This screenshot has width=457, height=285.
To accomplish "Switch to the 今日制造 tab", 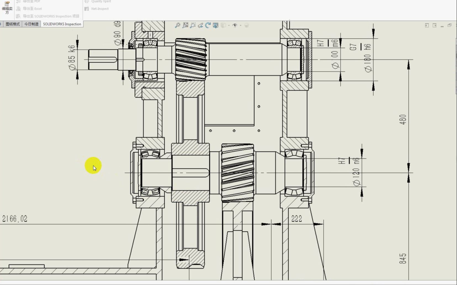I will [x=31, y=24].
